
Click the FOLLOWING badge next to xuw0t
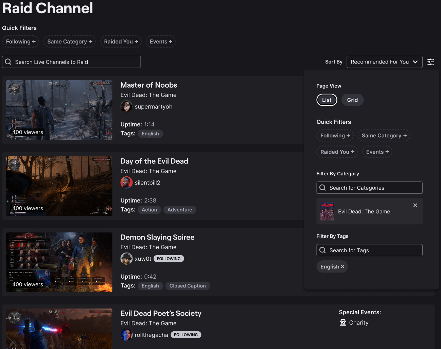169,259
